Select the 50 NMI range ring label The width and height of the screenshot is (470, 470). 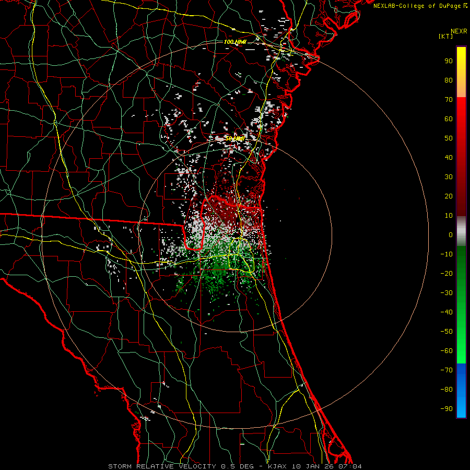point(235,138)
